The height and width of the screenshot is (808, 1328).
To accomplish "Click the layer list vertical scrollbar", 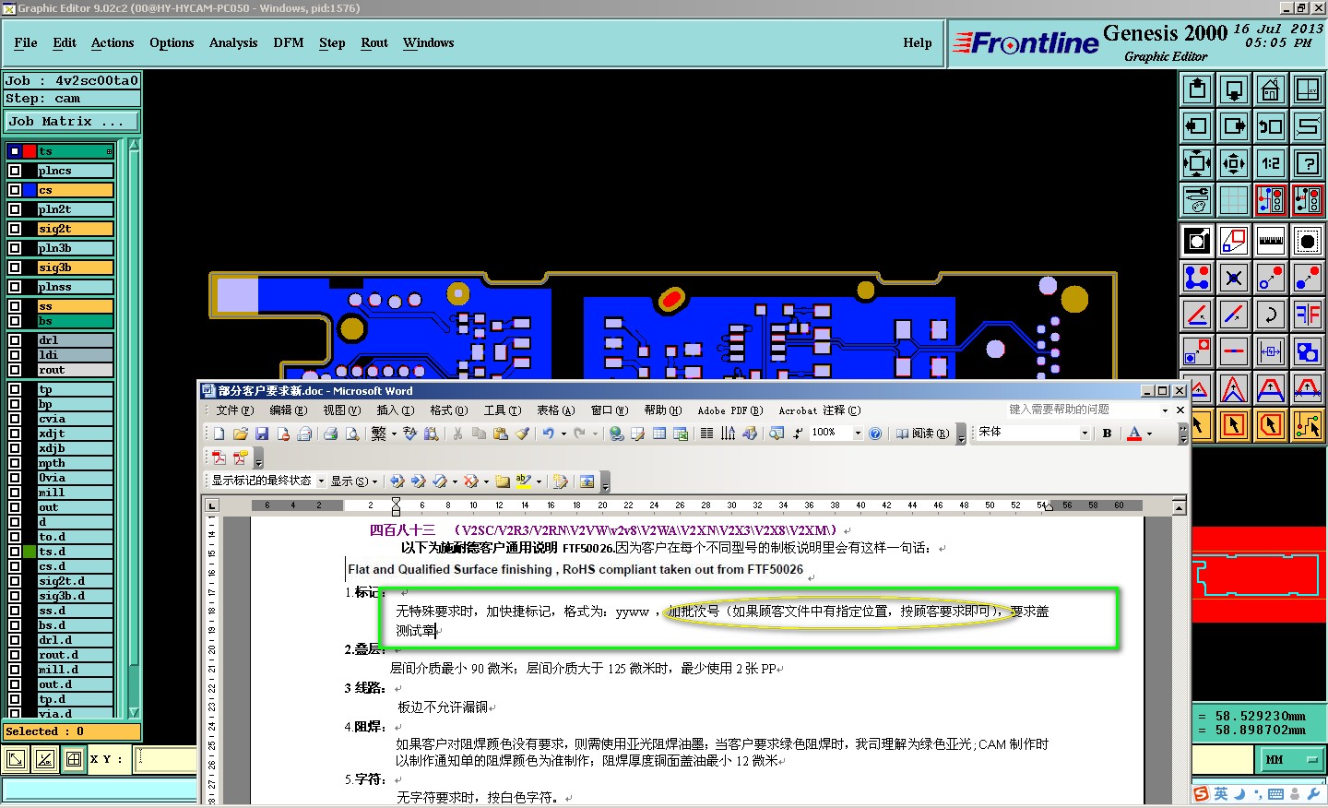I will (134, 428).
